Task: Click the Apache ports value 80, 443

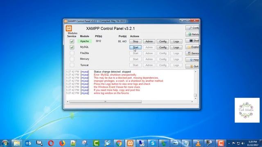Action: coord(122,41)
